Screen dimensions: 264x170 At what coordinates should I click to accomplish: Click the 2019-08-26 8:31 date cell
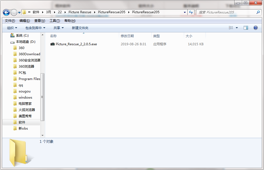(133, 44)
